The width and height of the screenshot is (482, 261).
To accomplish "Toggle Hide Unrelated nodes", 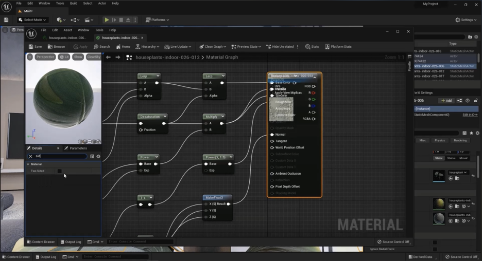I will click(x=280, y=47).
